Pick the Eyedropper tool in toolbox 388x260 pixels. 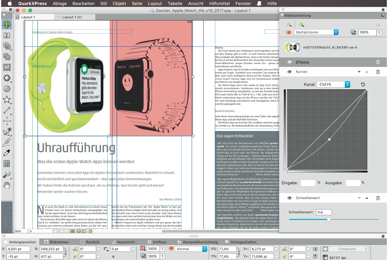pos(6,153)
